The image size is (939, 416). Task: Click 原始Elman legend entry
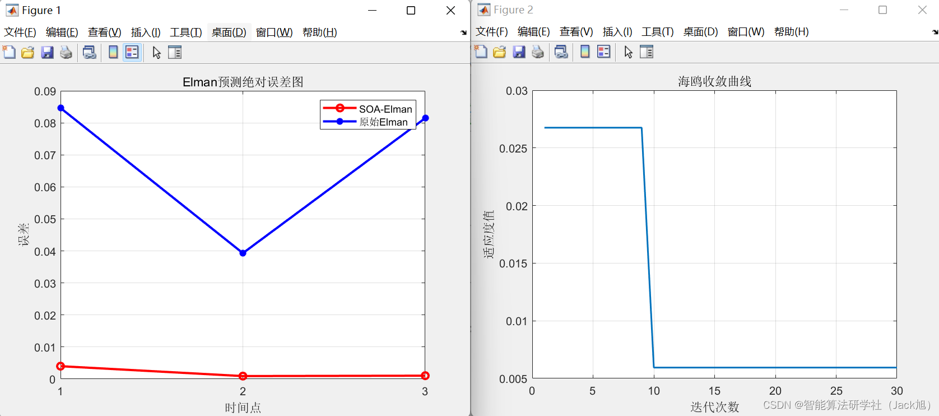[x=383, y=122]
